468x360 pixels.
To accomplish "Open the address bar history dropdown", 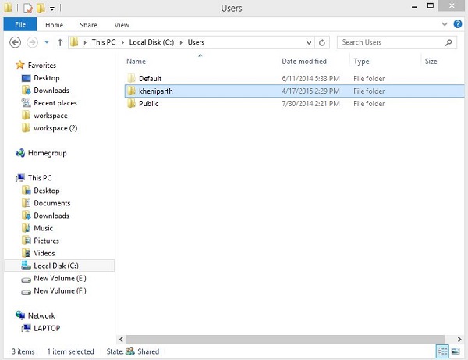I will (309, 43).
